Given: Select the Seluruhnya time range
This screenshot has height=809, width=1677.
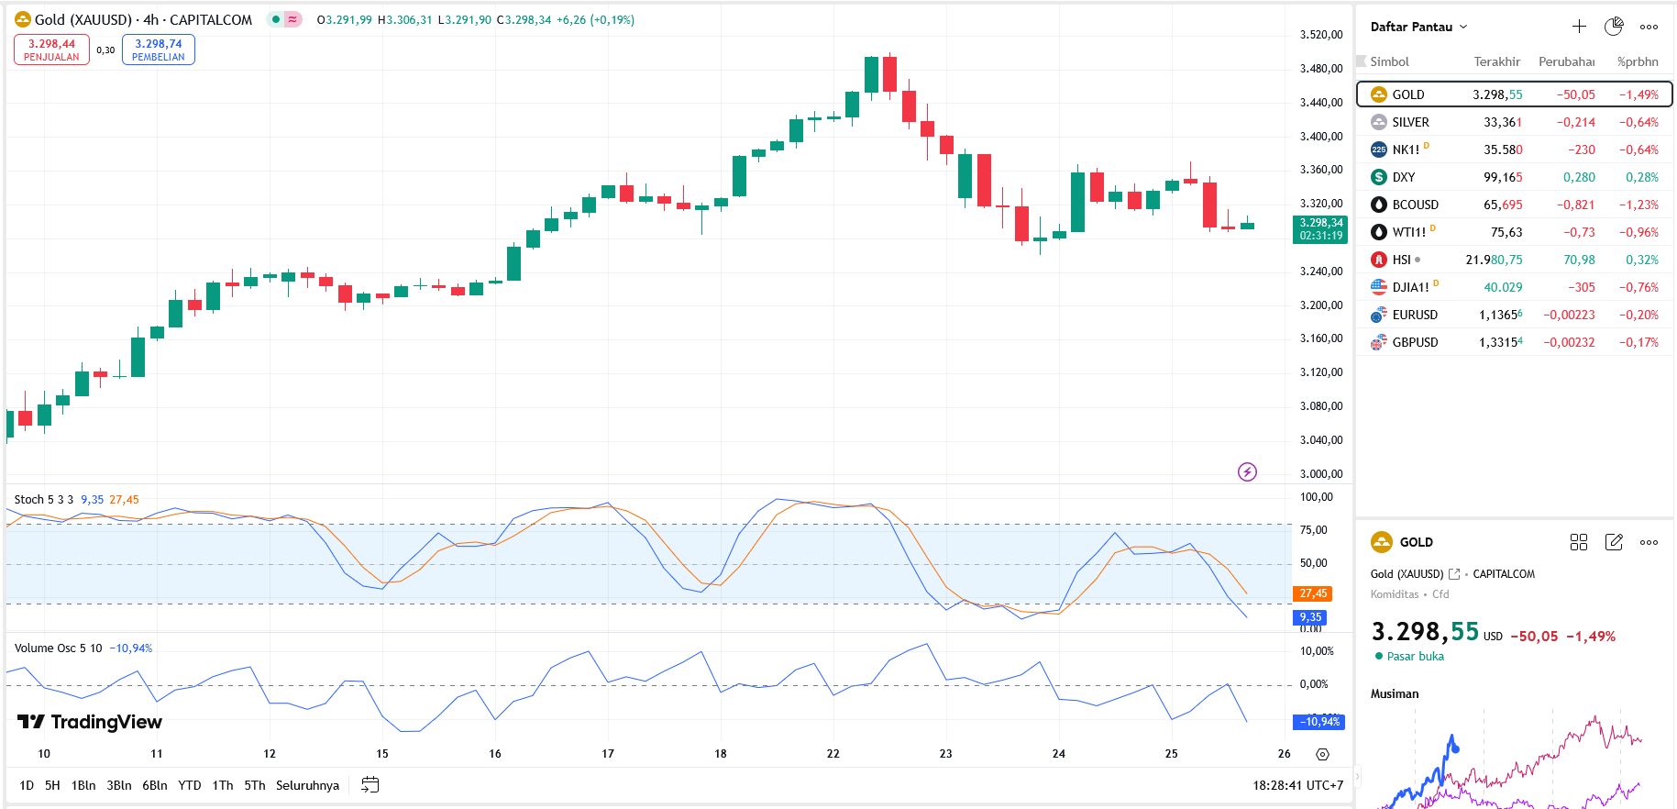Looking at the screenshot, I should click(x=307, y=785).
